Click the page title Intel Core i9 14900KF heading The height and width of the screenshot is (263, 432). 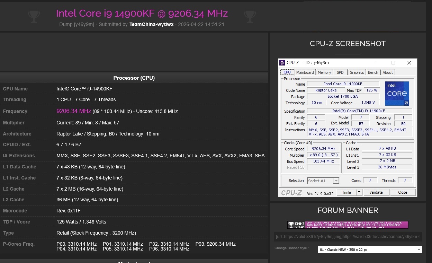click(142, 13)
